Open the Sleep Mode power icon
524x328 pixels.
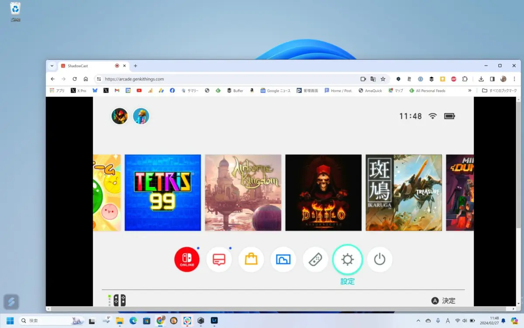click(x=379, y=259)
